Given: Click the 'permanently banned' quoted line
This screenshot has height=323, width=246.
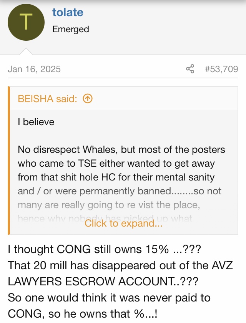Looking at the screenshot, I should click(x=120, y=191).
